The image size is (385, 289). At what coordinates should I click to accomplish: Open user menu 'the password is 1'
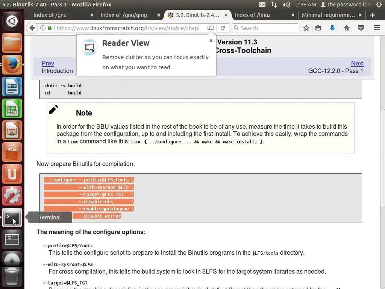pyautogui.click(x=346, y=5)
